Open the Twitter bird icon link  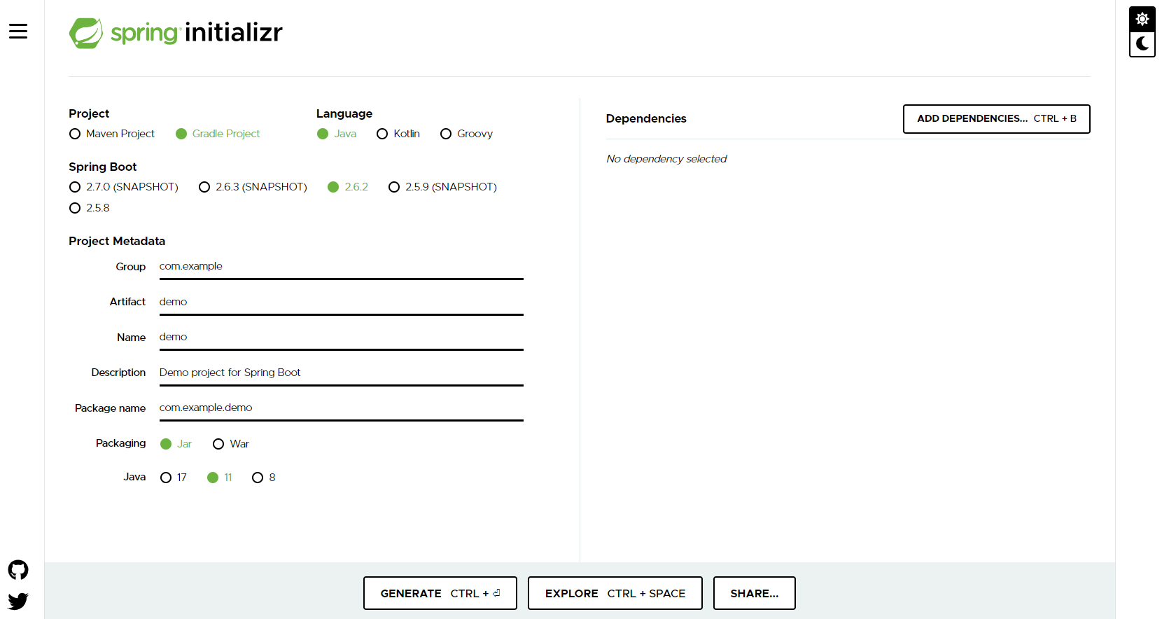click(18, 601)
